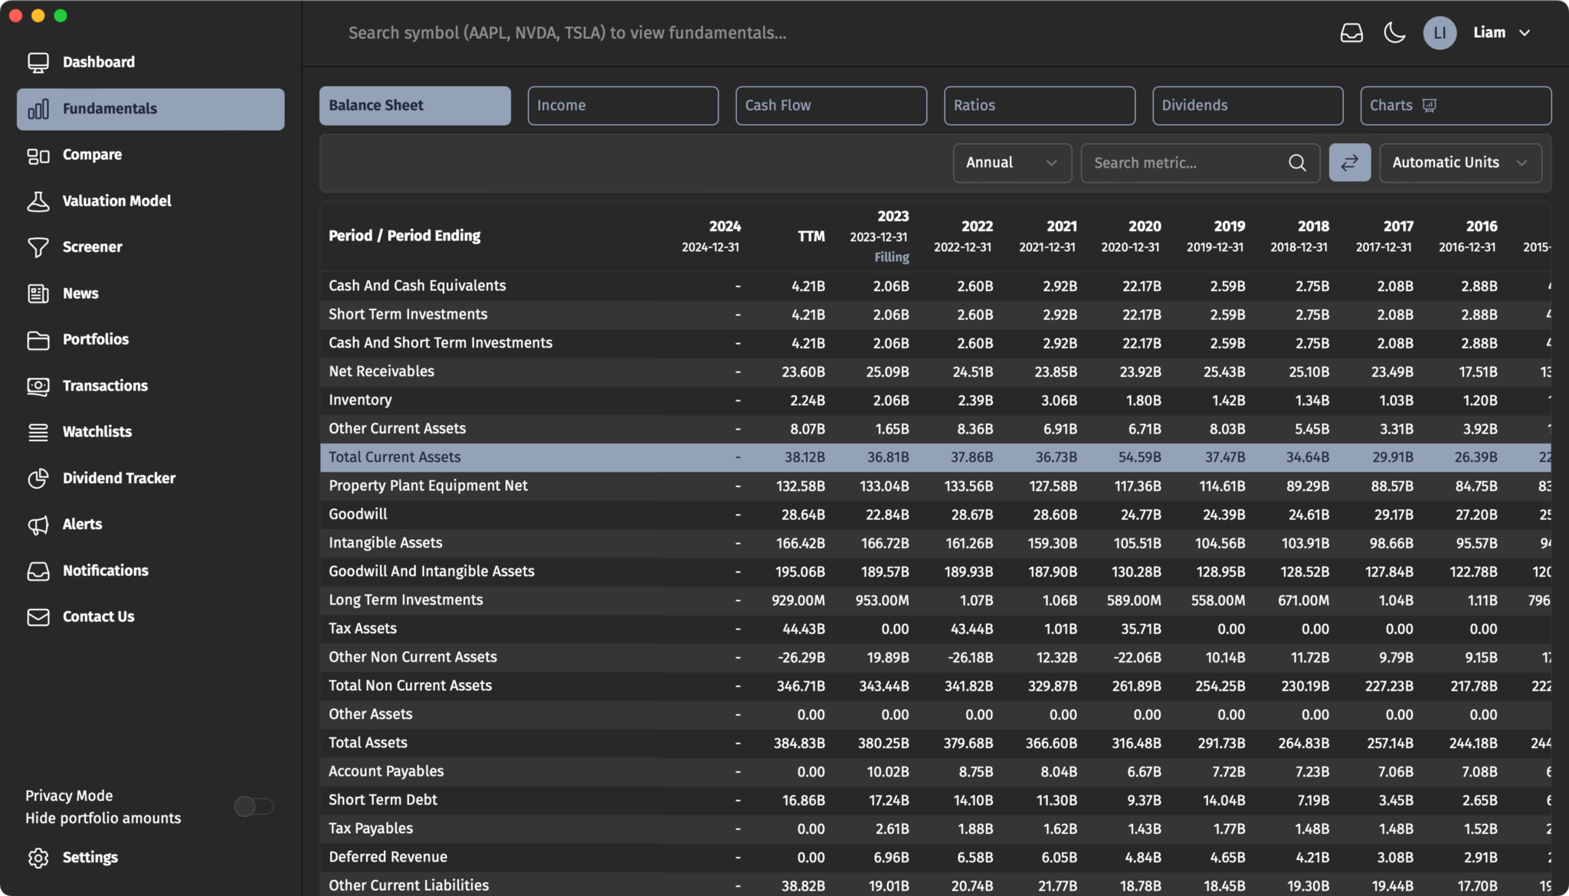Click the Valuation Model flask icon
This screenshot has width=1569, height=896.
pyautogui.click(x=38, y=201)
